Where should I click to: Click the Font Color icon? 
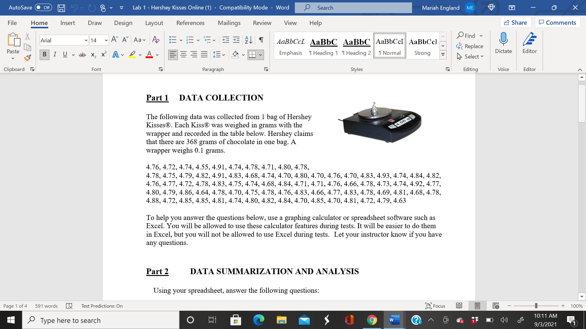[149, 55]
